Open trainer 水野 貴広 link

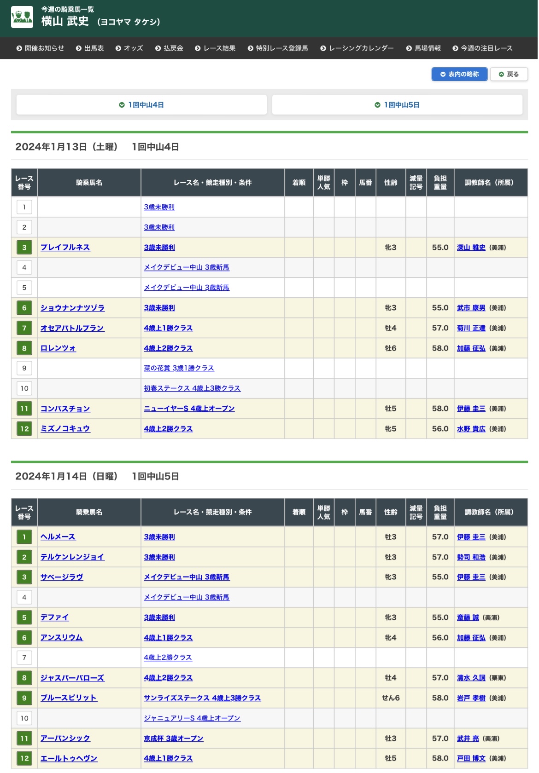pos(471,429)
